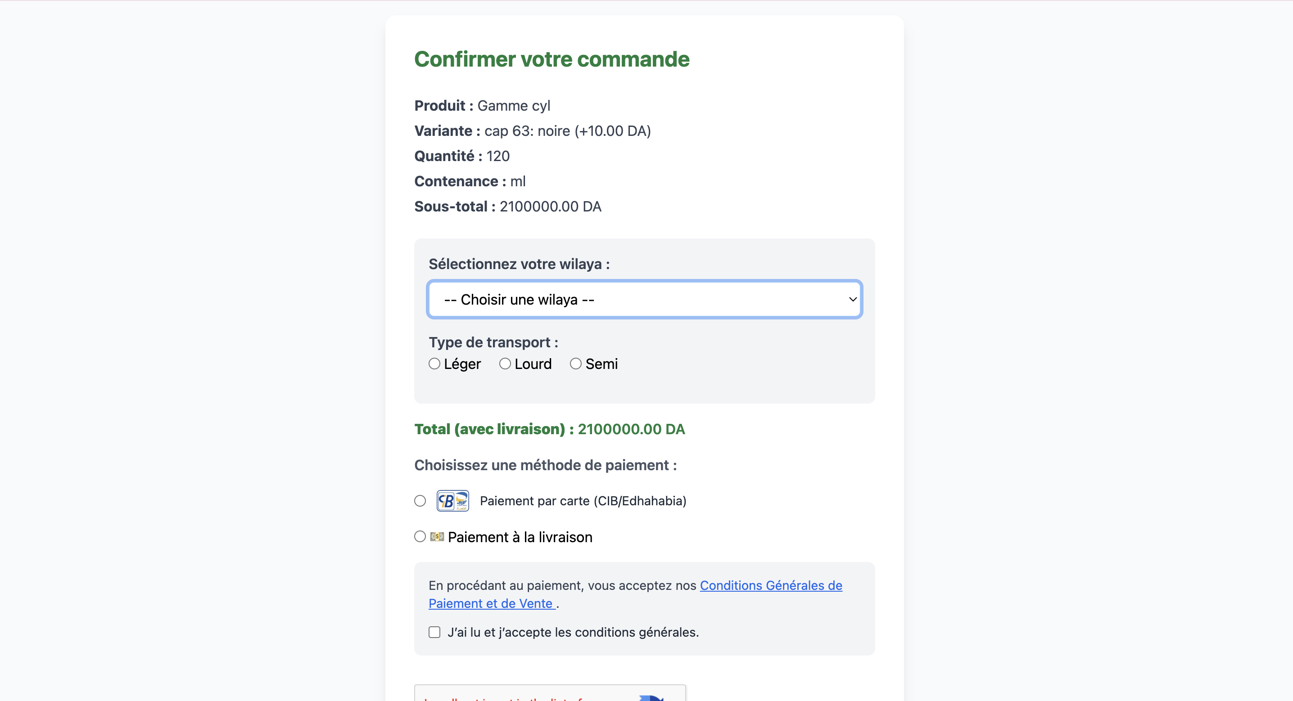Screen dimensions: 1293x701
Task: Click the reCAPTCHA logo
Action: click(651, 697)
